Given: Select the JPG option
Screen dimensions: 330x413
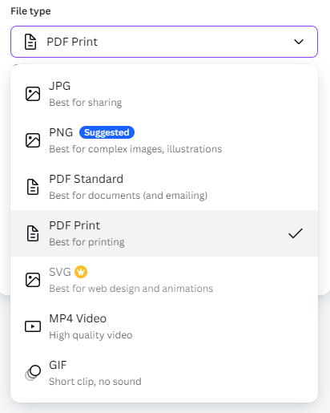Looking at the screenshot, I should click(164, 94).
